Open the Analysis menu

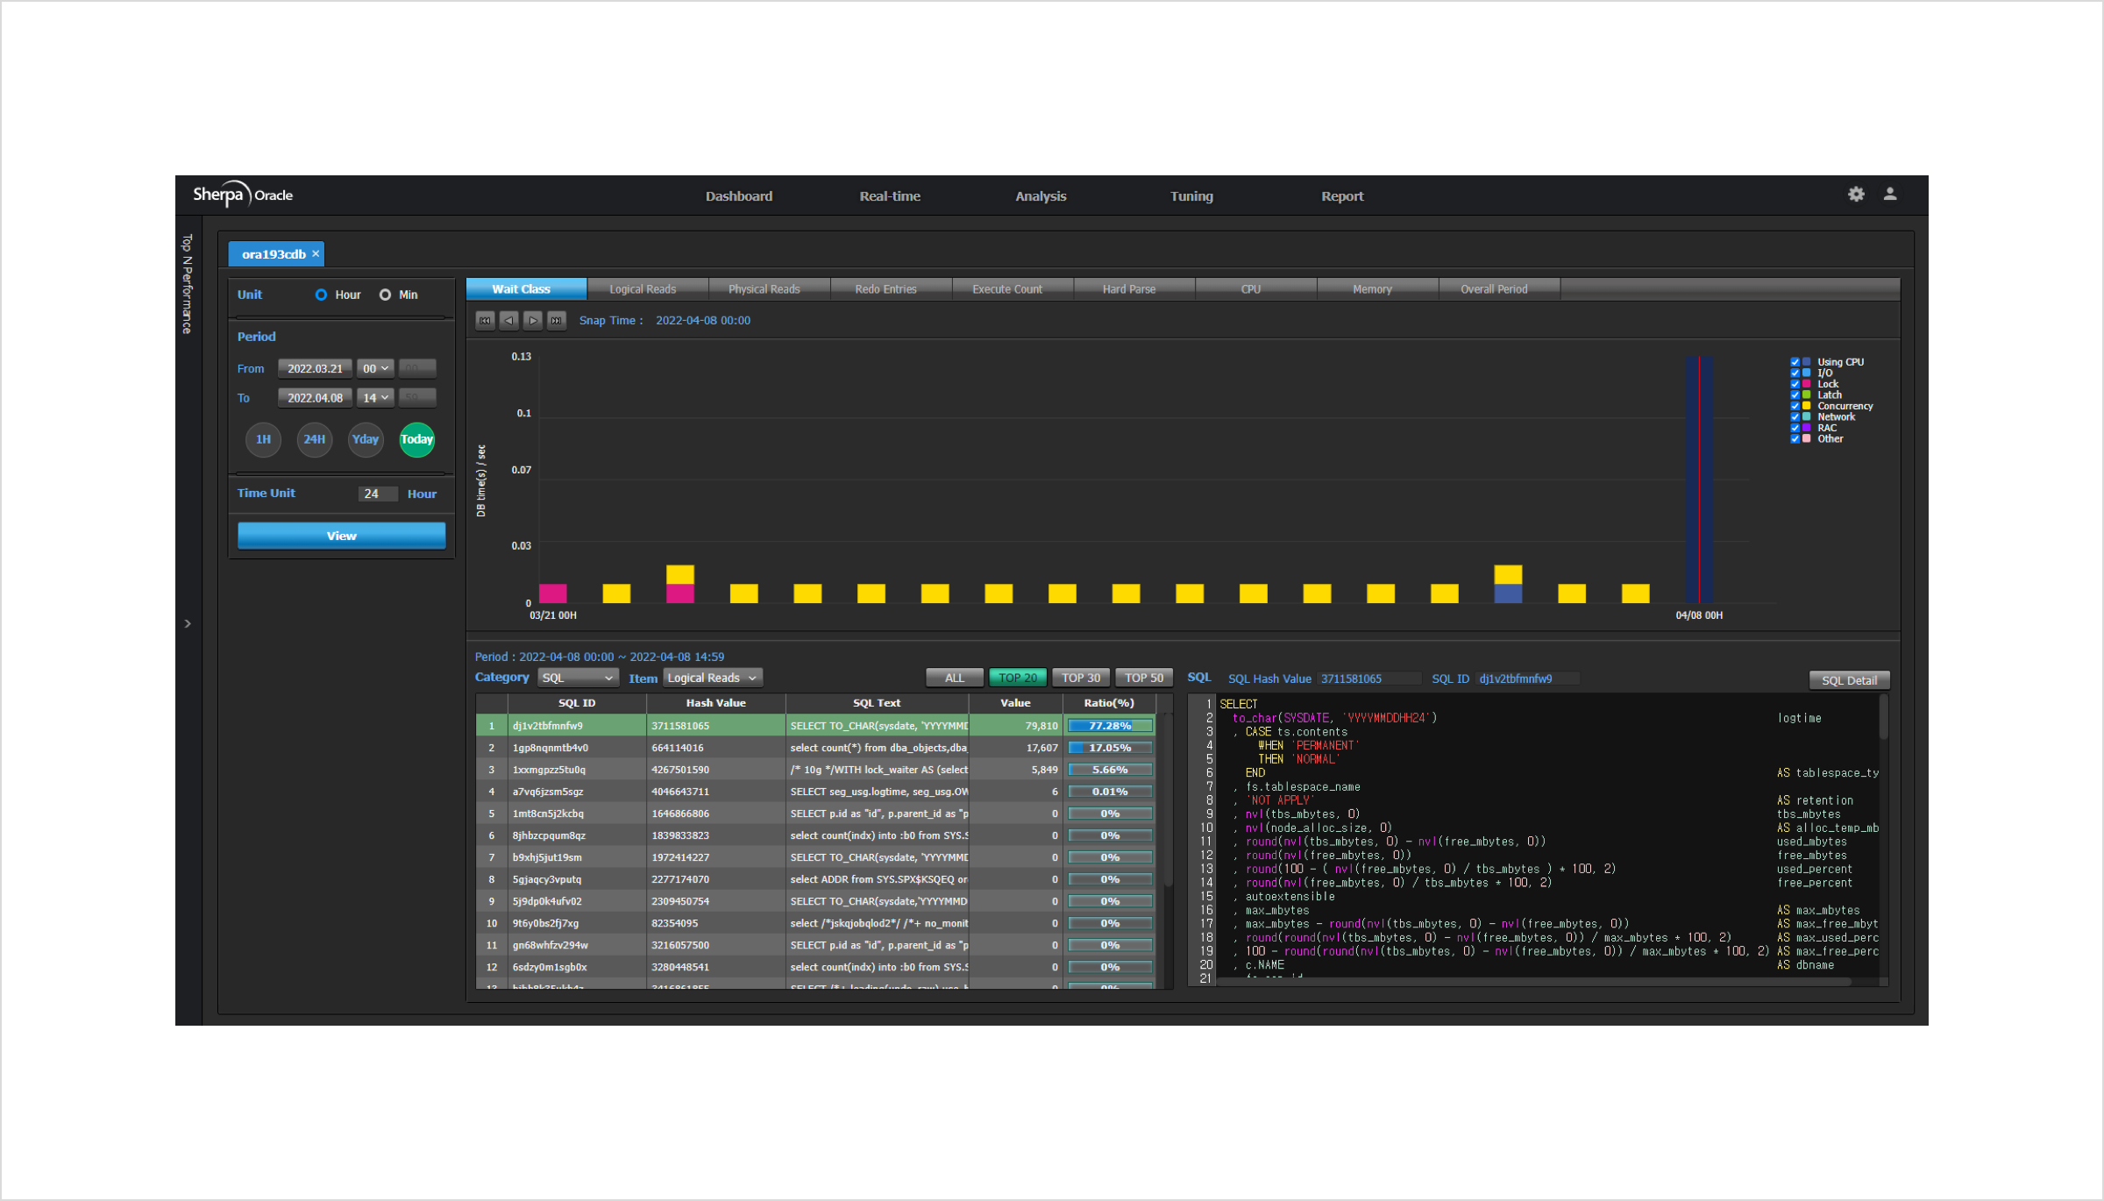coord(1041,196)
